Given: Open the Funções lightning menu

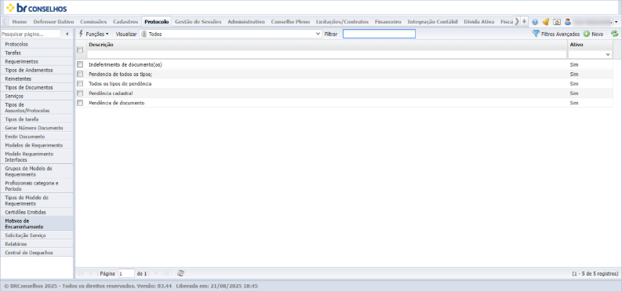Looking at the screenshot, I should coord(93,34).
